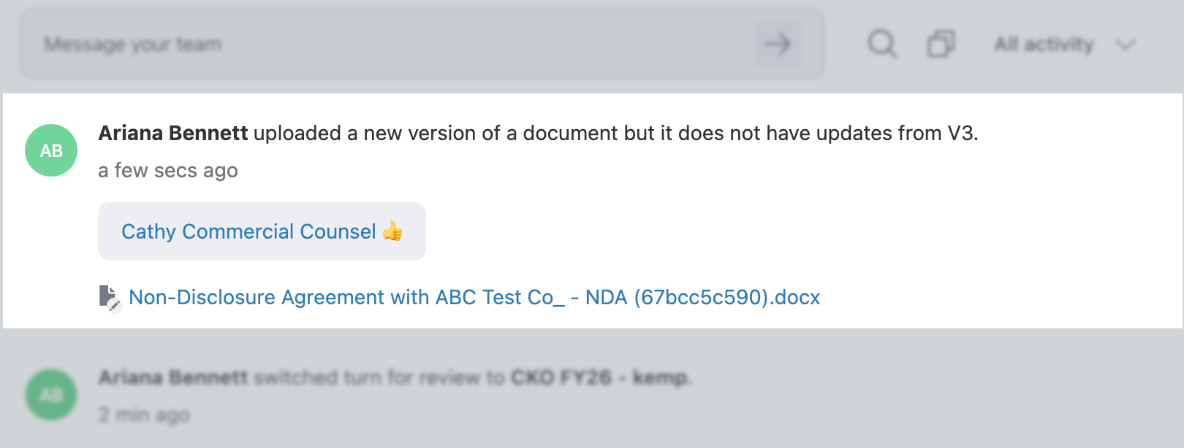Image resolution: width=1184 pixels, height=448 pixels.
Task: Click the Cathy Commercial Counsel tag
Action: [x=262, y=231]
